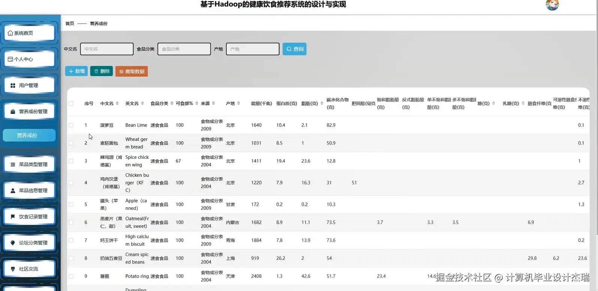Click the 营养成份 breadcrumb text
Screen dimensions: 598x291
click(x=99, y=23)
